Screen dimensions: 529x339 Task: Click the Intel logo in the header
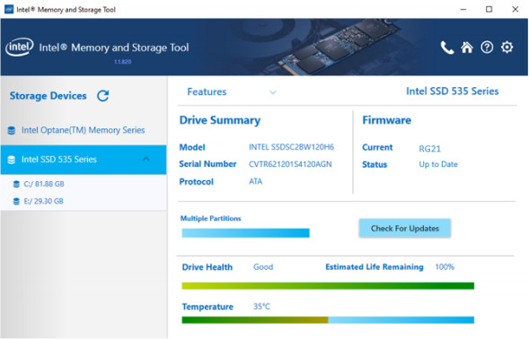(19, 47)
